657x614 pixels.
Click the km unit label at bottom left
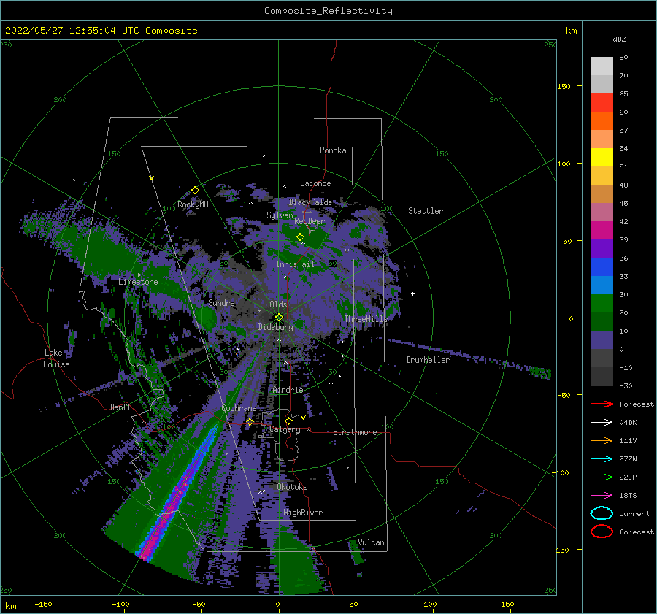[x=10, y=606]
